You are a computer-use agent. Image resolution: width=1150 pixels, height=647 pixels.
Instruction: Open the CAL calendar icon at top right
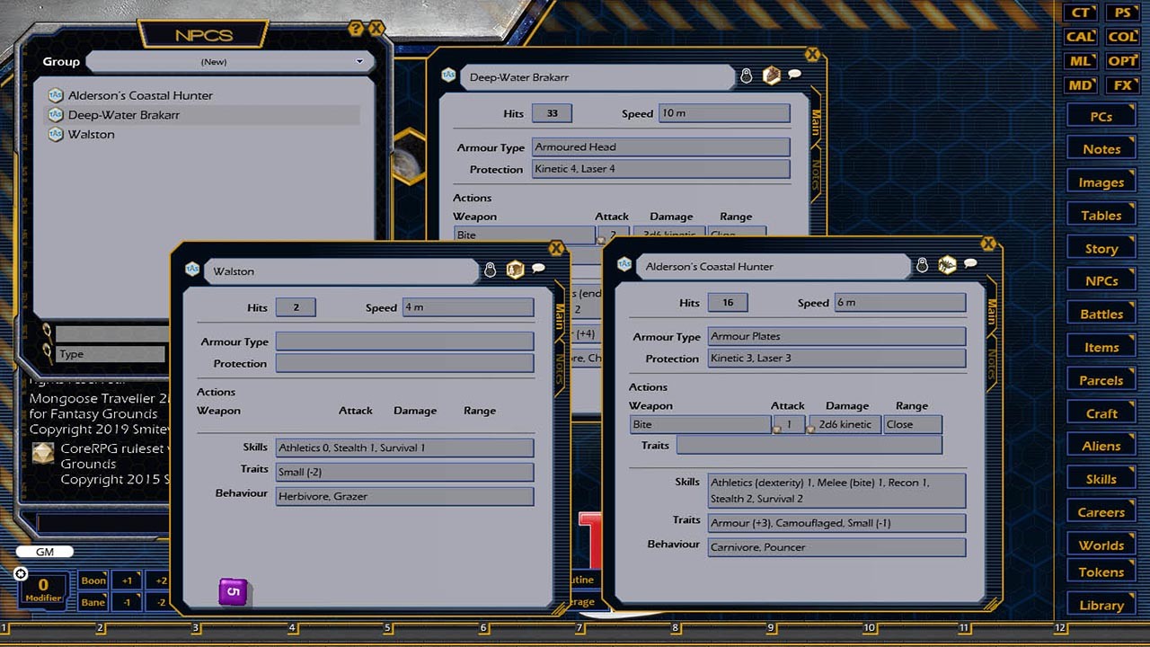[1079, 37]
